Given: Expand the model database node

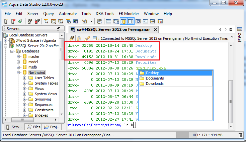Looking at the screenshot, I should point(18,62).
